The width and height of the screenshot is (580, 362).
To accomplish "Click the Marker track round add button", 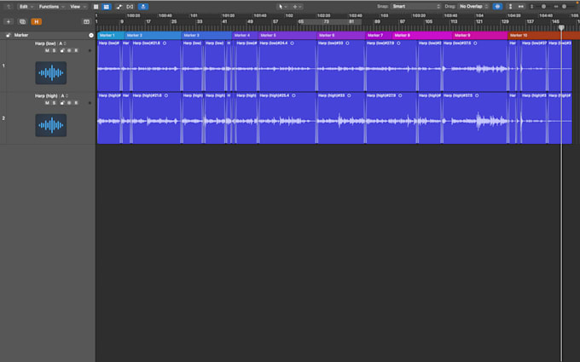I will click(91, 35).
